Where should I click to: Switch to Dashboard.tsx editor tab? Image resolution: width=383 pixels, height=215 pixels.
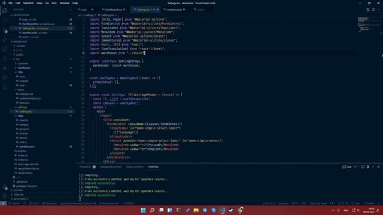(113, 10)
